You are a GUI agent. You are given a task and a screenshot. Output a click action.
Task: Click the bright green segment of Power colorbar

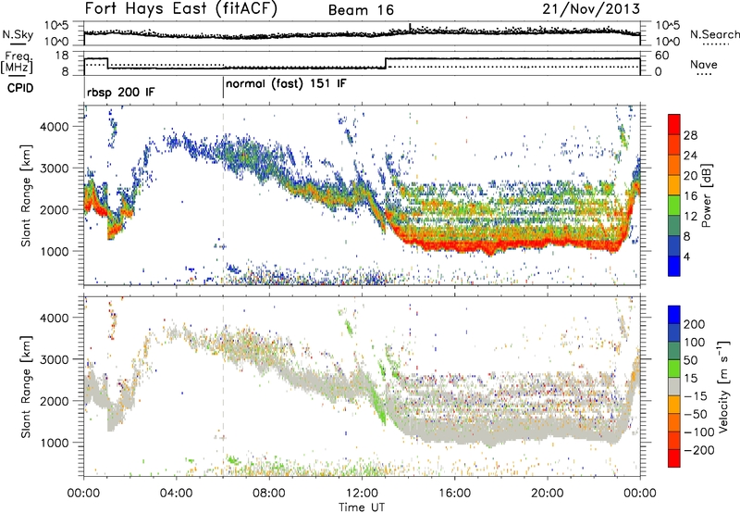pyautogui.click(x=674, y=205)
